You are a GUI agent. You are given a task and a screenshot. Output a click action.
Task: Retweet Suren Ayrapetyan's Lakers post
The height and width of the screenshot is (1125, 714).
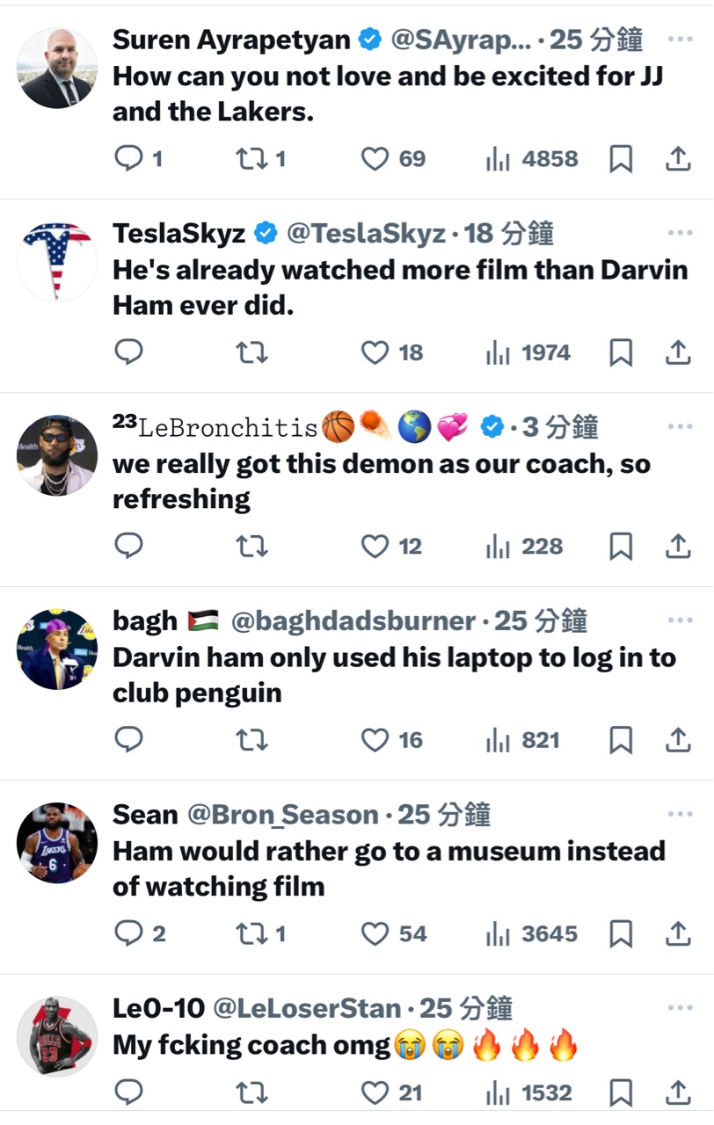point(252,159)
